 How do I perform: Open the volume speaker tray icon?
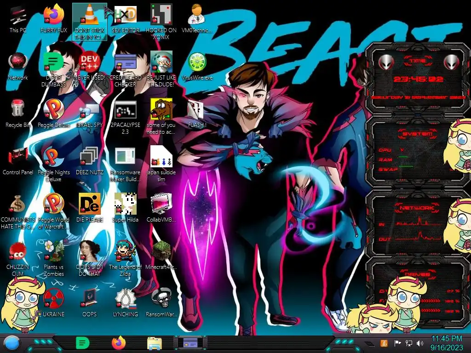(419, 343)
